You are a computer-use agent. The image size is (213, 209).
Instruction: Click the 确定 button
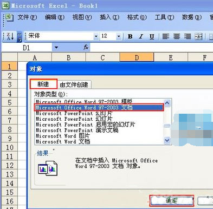(172, 201)
